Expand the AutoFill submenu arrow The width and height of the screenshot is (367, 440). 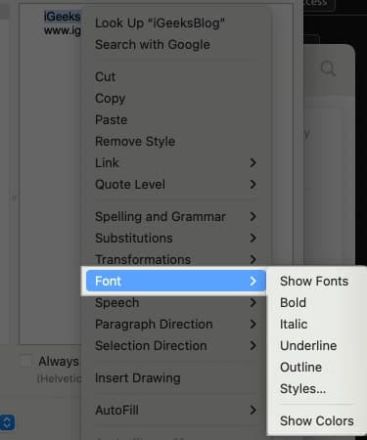(252, 411)
